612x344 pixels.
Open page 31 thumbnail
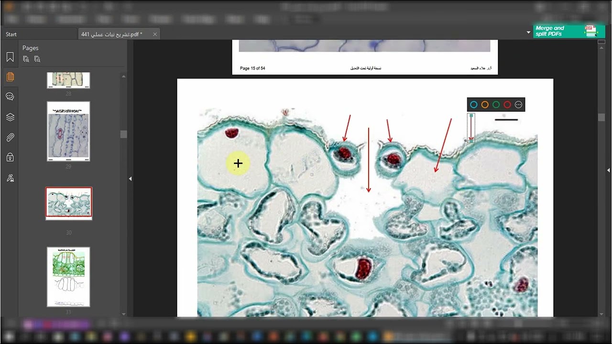point(68,277)
